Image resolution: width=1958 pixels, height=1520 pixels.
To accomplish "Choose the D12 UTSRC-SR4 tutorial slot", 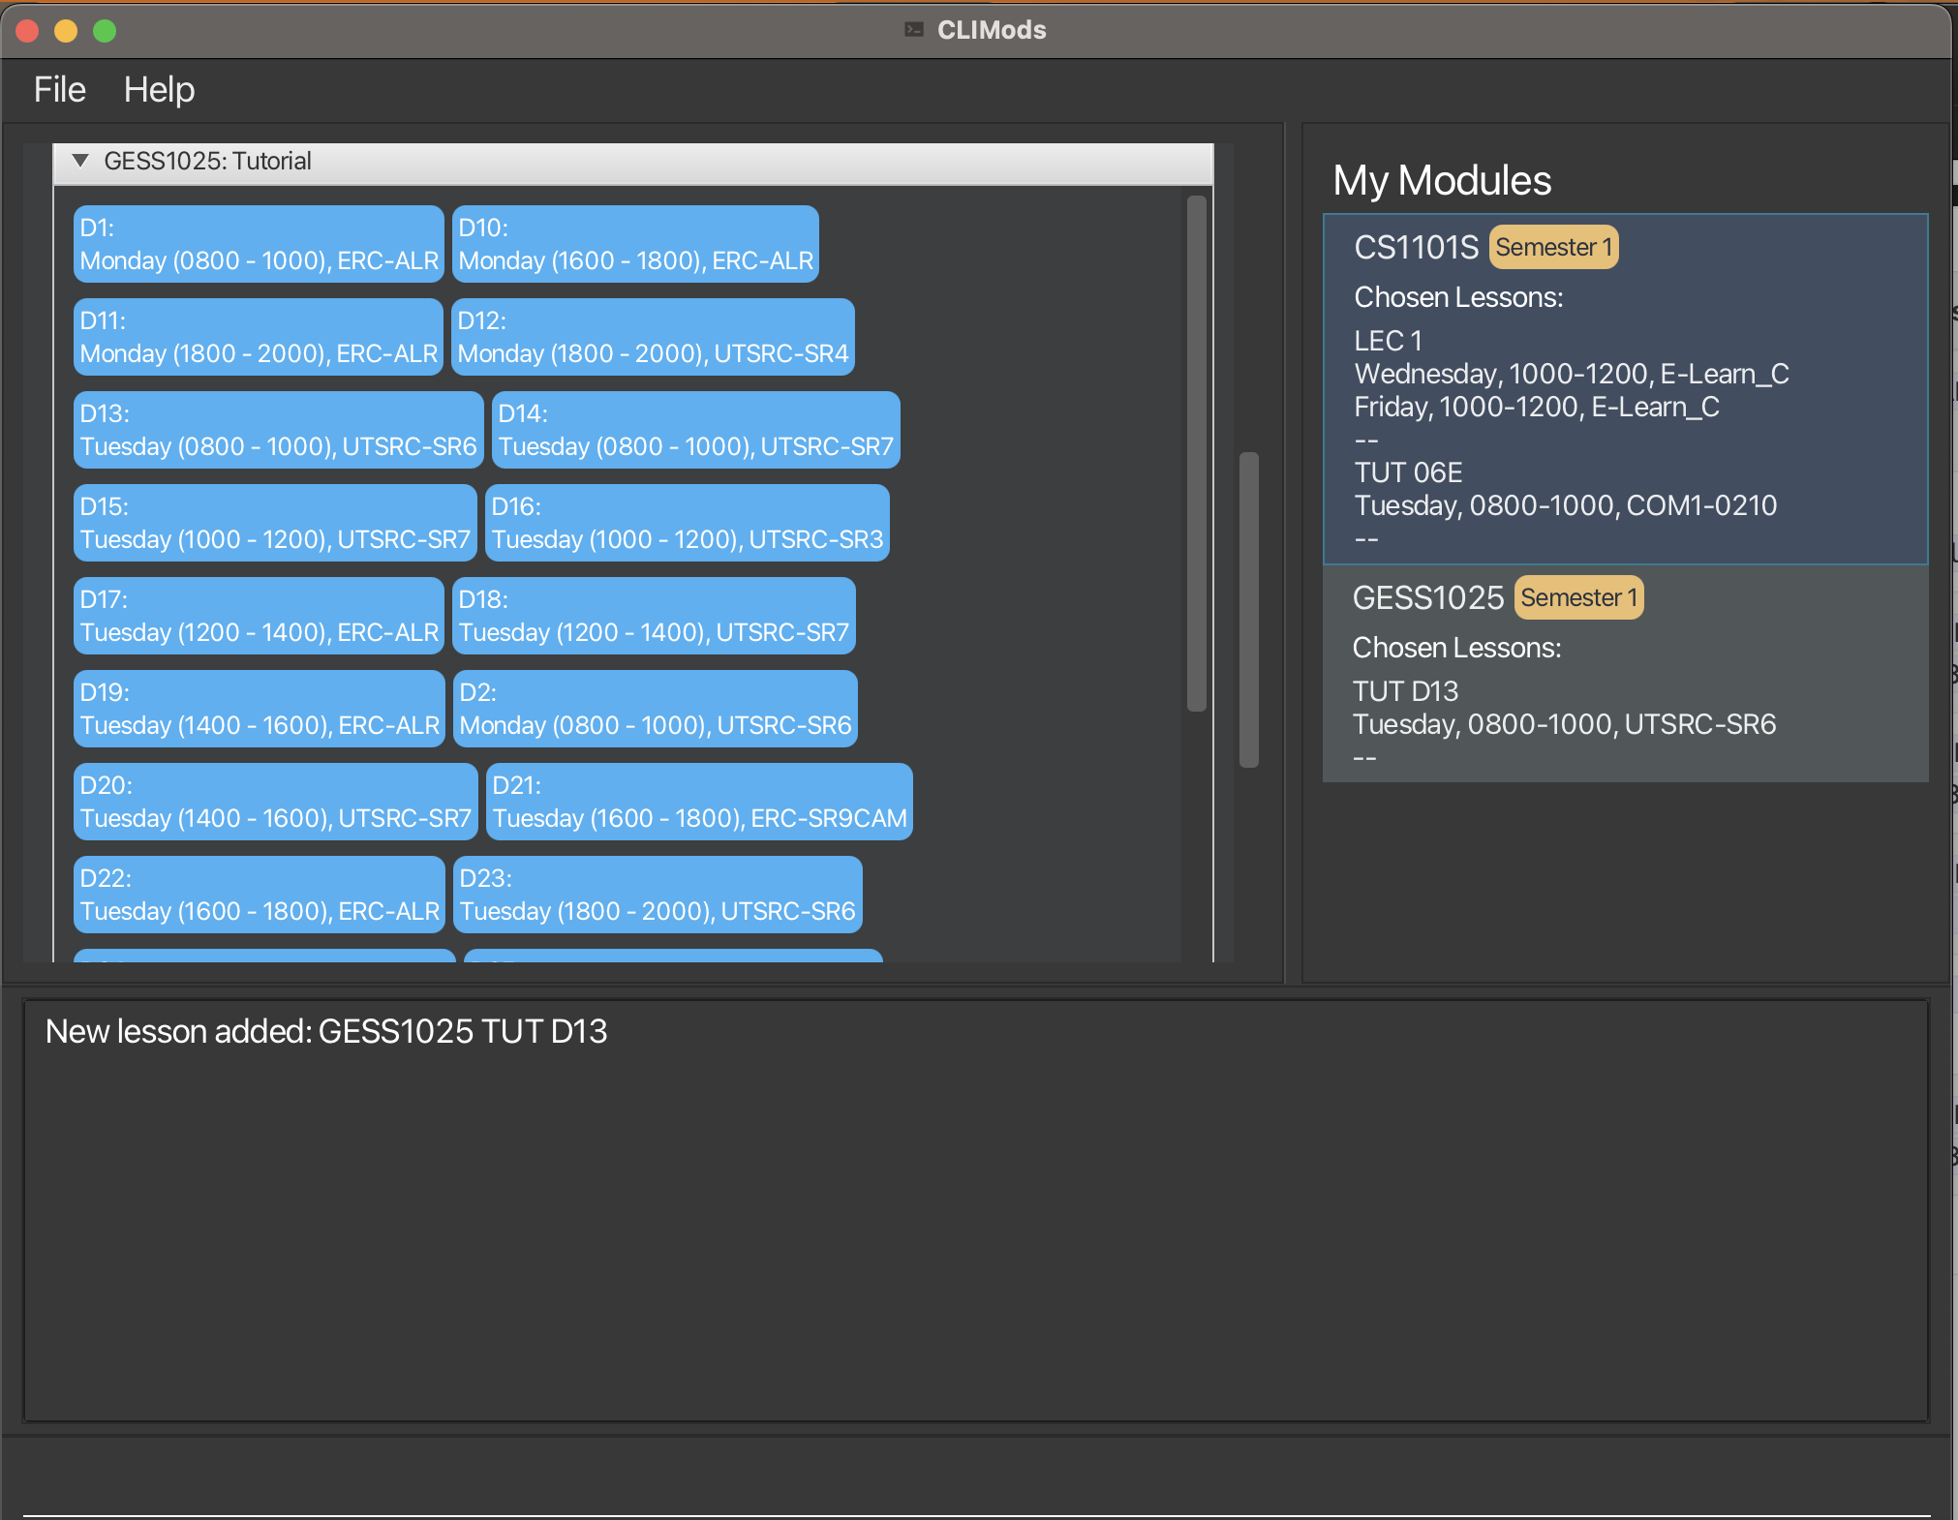I will coord(653,337).
